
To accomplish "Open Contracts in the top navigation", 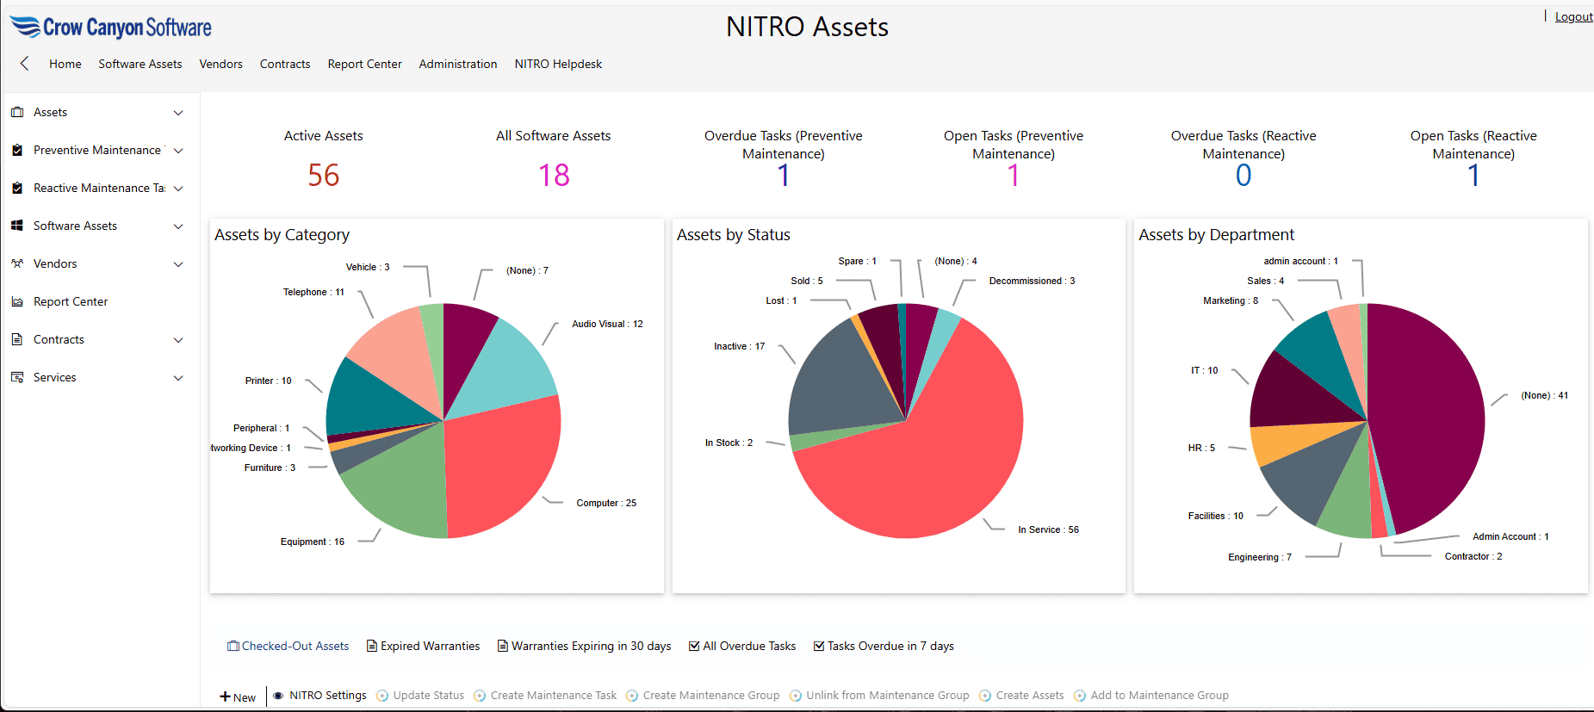I will coord(285,64).
